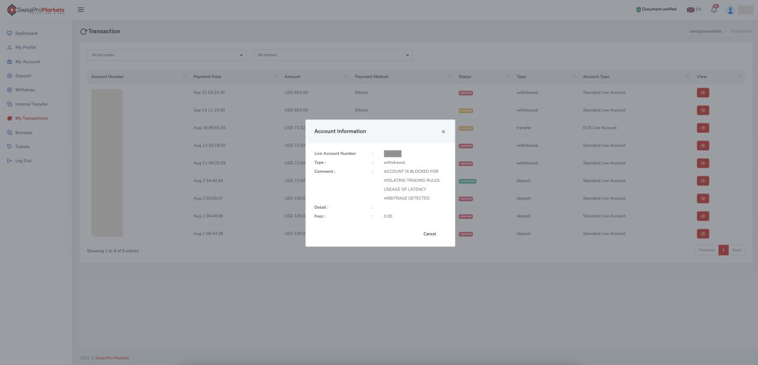Open the notifications bell icon
The image size is (758, 365).
coord(714,10)
